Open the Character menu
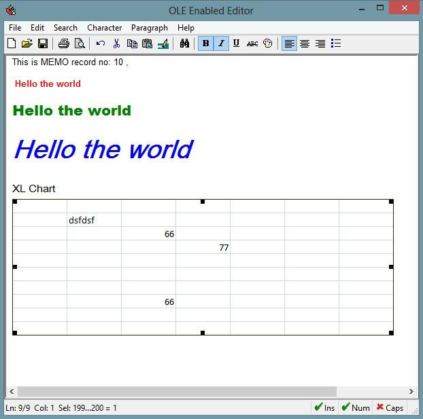The image size is (423, 419). tap(104, 28)
